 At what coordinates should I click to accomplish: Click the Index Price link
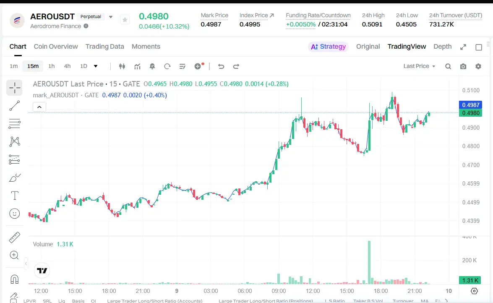click(256, 15)
